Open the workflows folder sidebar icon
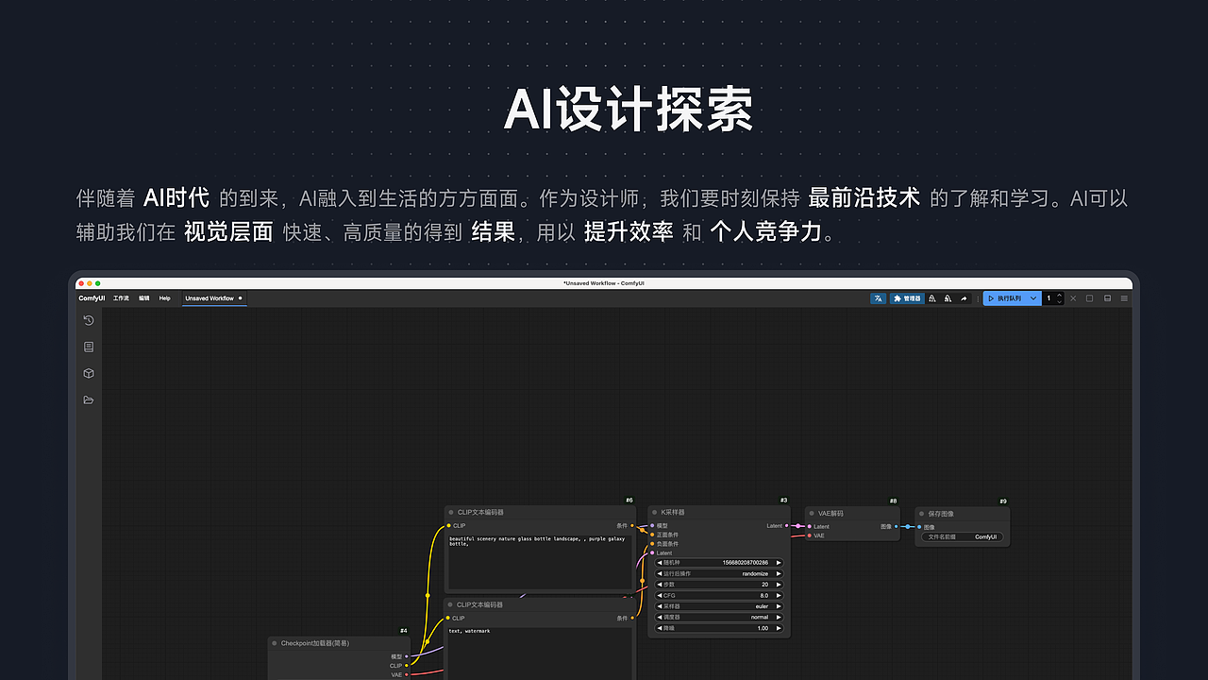Viewport: 1208px width, 680px height. pyautogui.click(x=89, y=399)
